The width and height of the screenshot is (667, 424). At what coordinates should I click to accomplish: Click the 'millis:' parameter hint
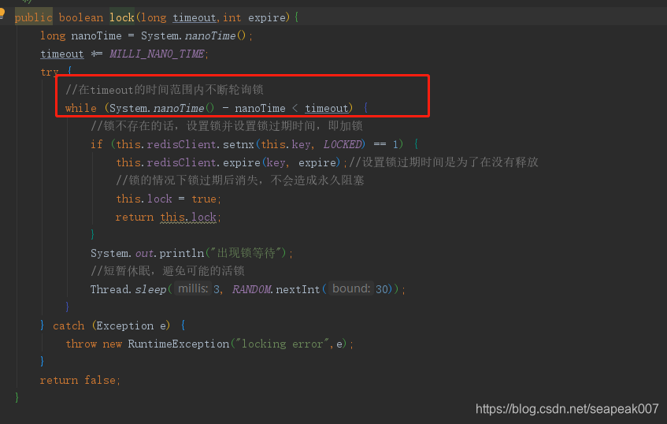click(x=193, y=288)
